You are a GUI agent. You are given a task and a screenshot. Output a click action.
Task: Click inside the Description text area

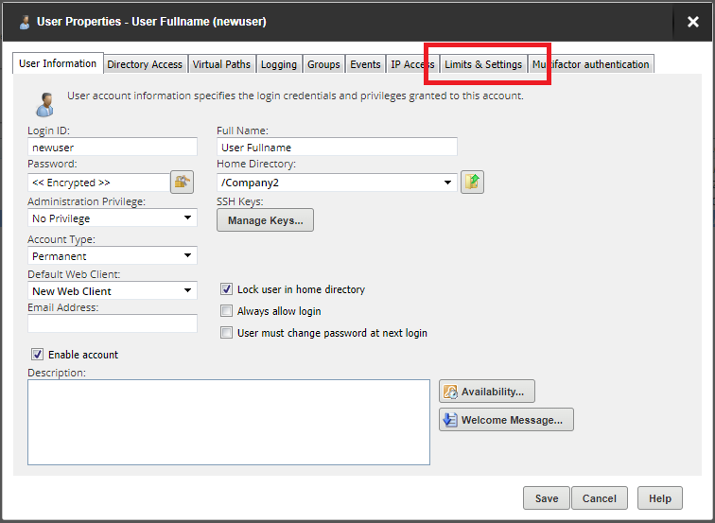(x=229, y=422)
